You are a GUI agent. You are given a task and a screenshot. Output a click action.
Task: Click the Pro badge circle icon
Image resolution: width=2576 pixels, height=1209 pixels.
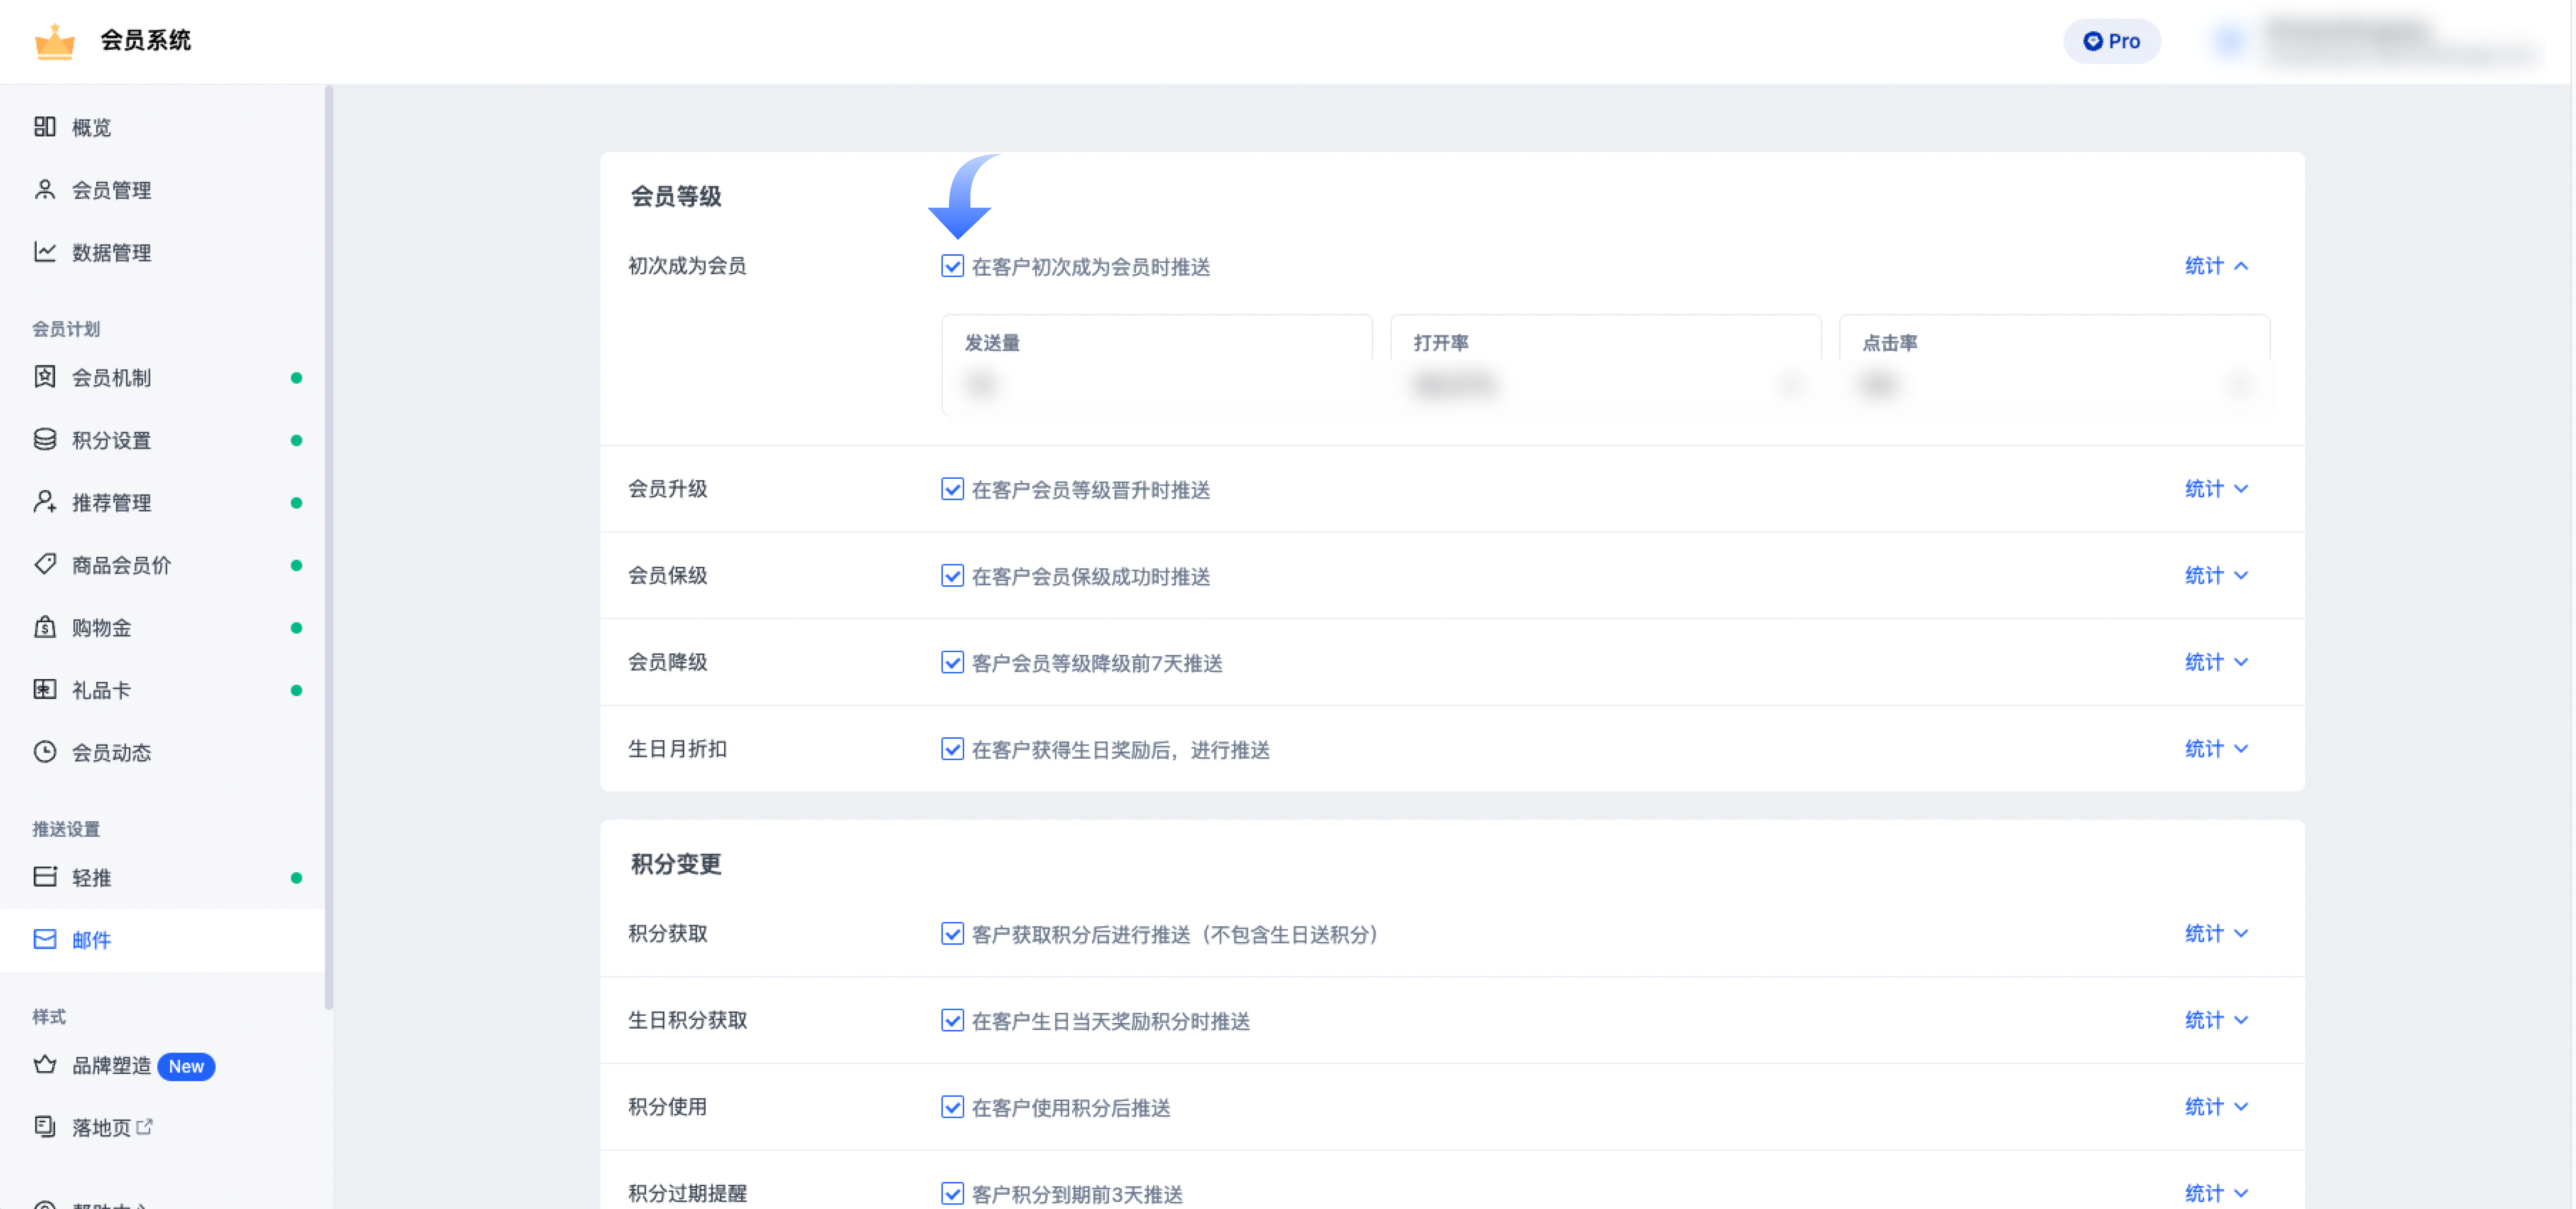(x=2093, y=41)
